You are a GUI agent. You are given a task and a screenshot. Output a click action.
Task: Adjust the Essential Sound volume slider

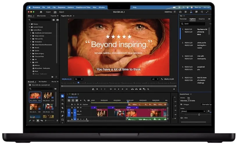[199, 115]
